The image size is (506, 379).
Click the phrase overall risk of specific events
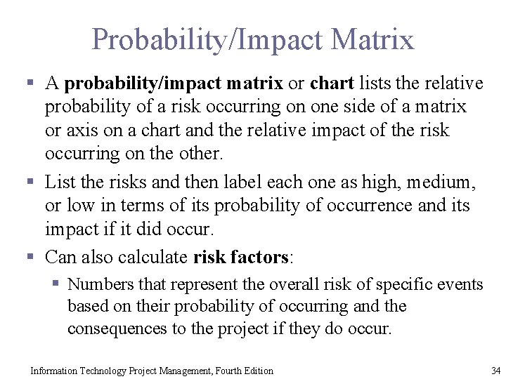click(x=376, y=284)
